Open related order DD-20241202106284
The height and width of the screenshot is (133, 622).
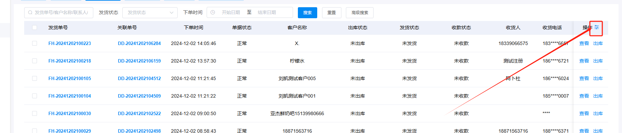[139, 43]
